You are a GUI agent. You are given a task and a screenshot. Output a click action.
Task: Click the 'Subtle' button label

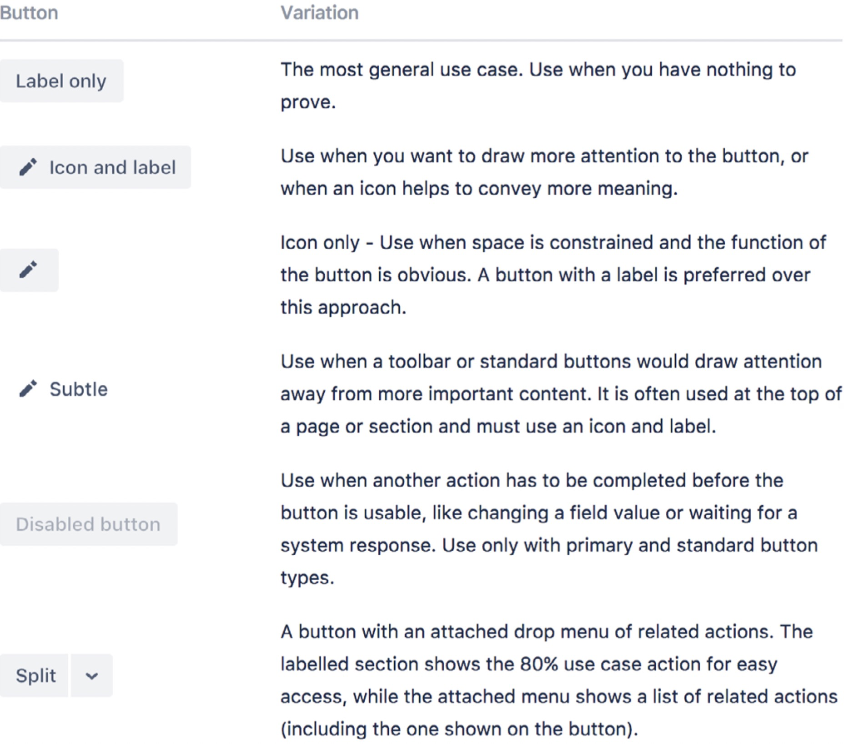(x=79, y=389)
